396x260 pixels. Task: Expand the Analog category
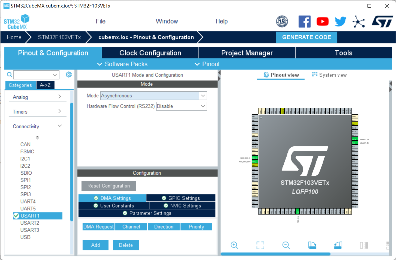click(x=37, y=97)
